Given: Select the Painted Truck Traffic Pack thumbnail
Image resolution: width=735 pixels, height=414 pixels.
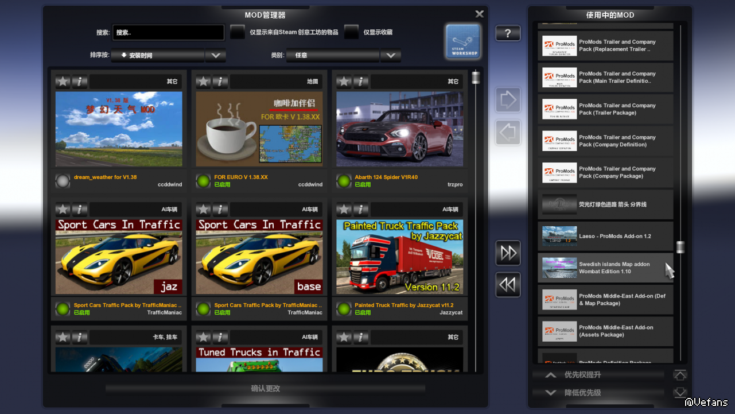Looking at the screenshot, I should point(400,257).
